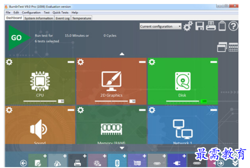
Task: Open CPU test settings gear
Action: (x=9, y=62)
